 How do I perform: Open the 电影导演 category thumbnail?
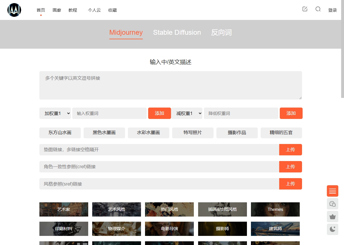click(169, 229)
